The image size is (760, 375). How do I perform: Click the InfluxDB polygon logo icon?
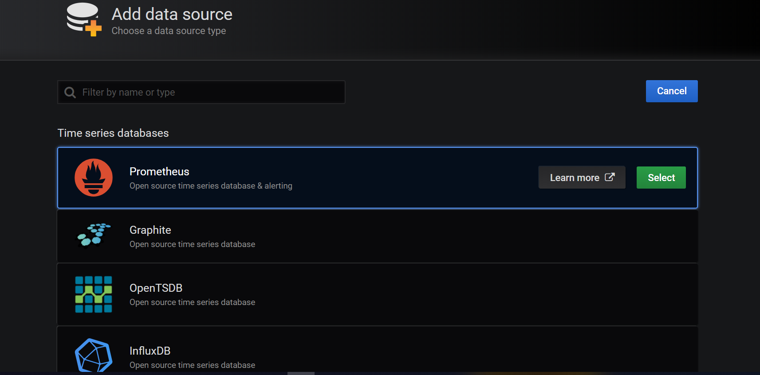pos(94,356)
